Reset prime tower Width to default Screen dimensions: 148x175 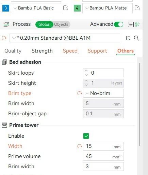tap(80, 146)
